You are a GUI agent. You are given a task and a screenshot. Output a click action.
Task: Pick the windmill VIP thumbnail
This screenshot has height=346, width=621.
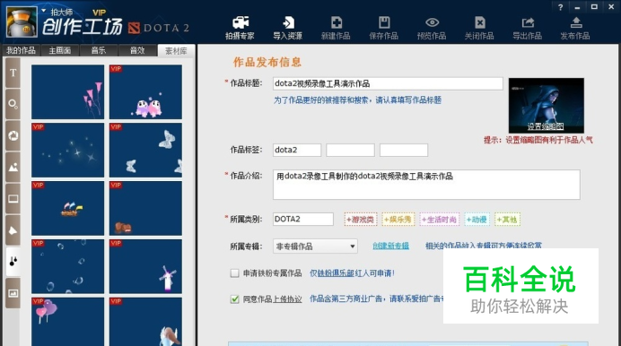pos(145,266)
